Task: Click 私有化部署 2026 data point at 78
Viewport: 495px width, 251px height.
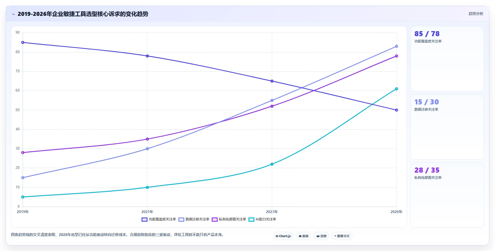Action: coord(397,56)
